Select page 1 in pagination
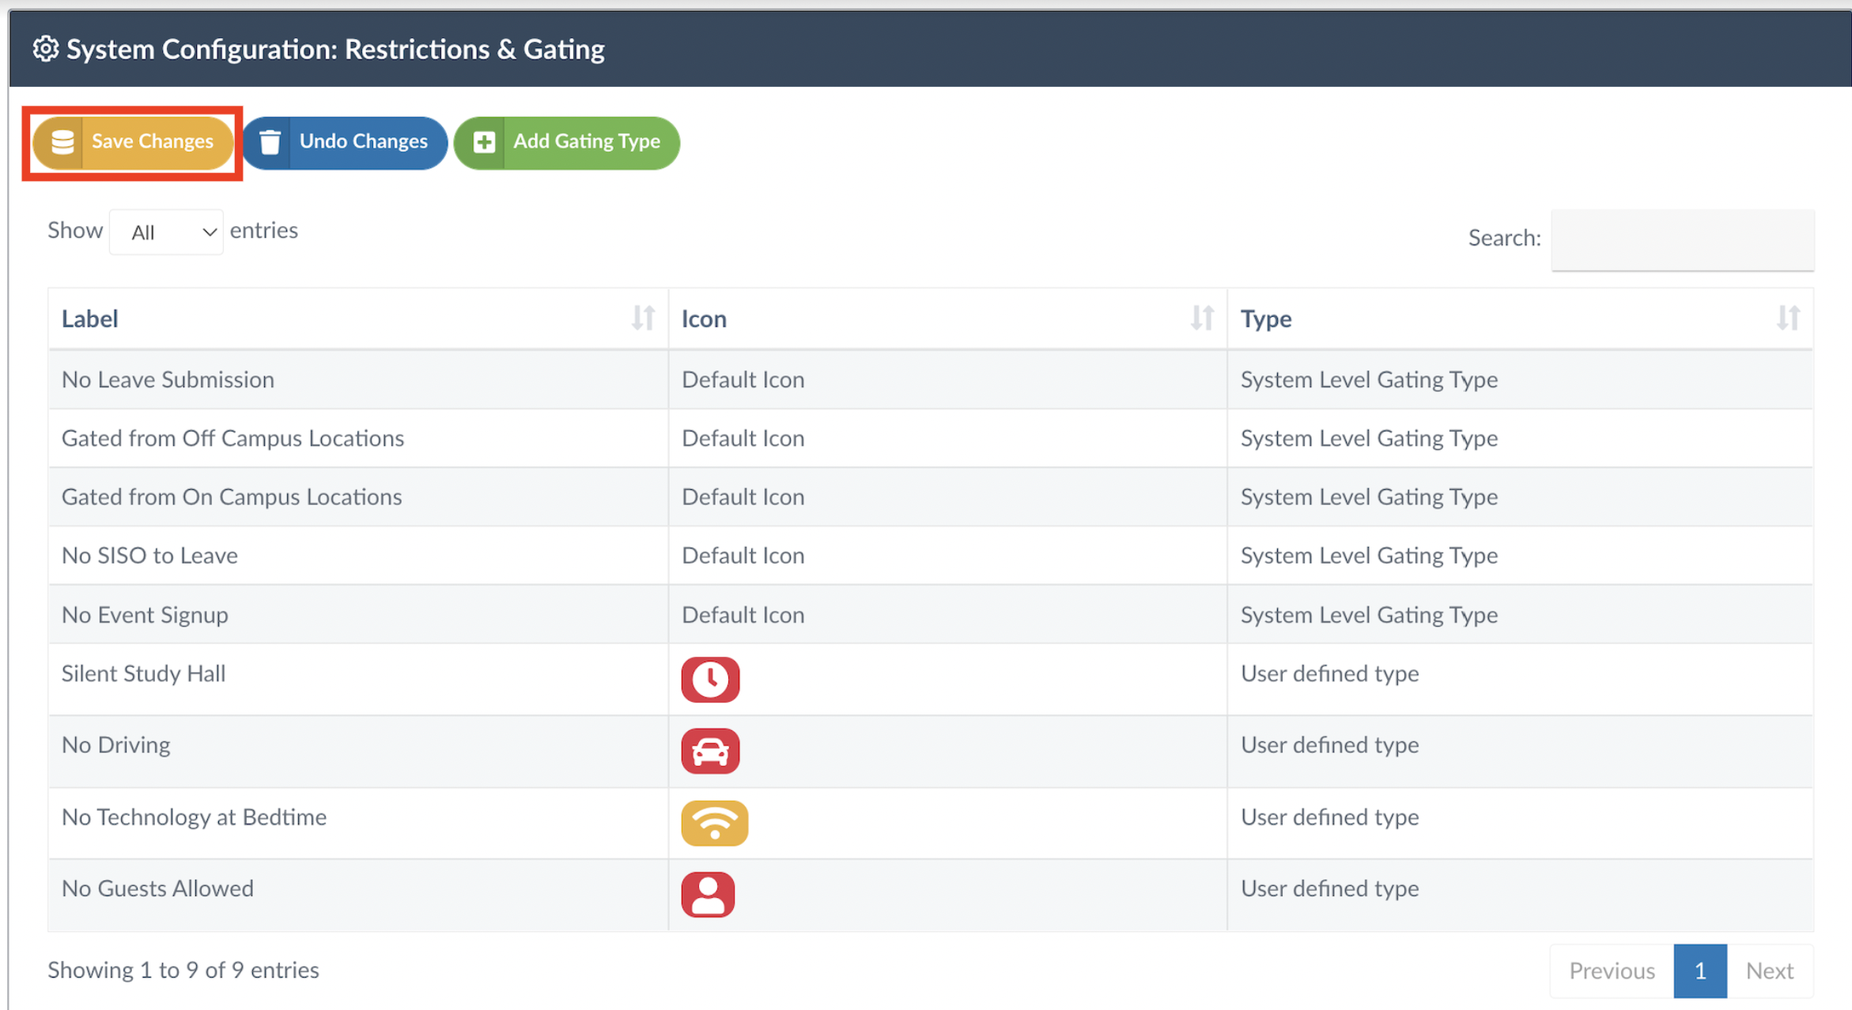The width and height of the screenshot is (1852, 1010). click(1699, 970)
